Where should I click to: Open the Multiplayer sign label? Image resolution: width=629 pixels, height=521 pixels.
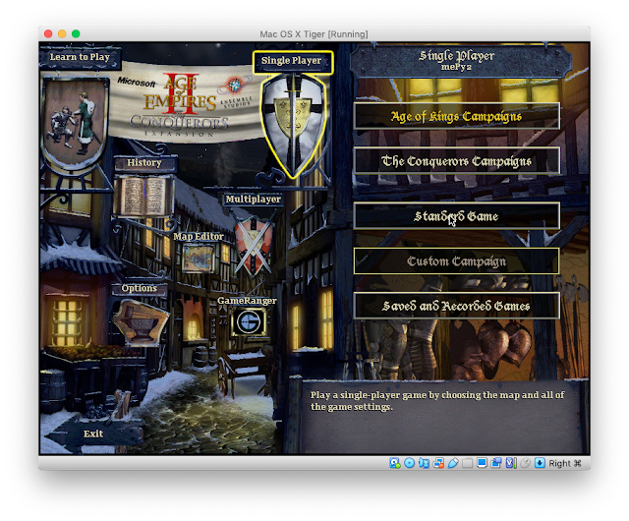point(254,200)
